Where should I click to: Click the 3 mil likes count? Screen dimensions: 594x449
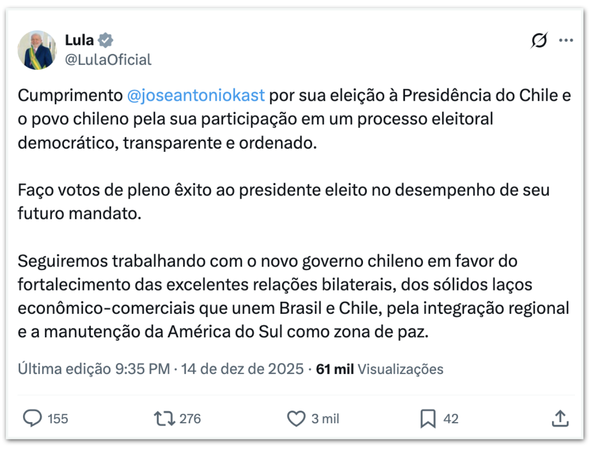click(x=324, y=419)
